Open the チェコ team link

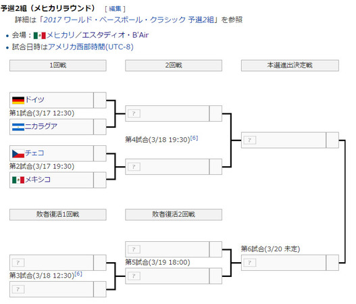click(x=34, y=153)
